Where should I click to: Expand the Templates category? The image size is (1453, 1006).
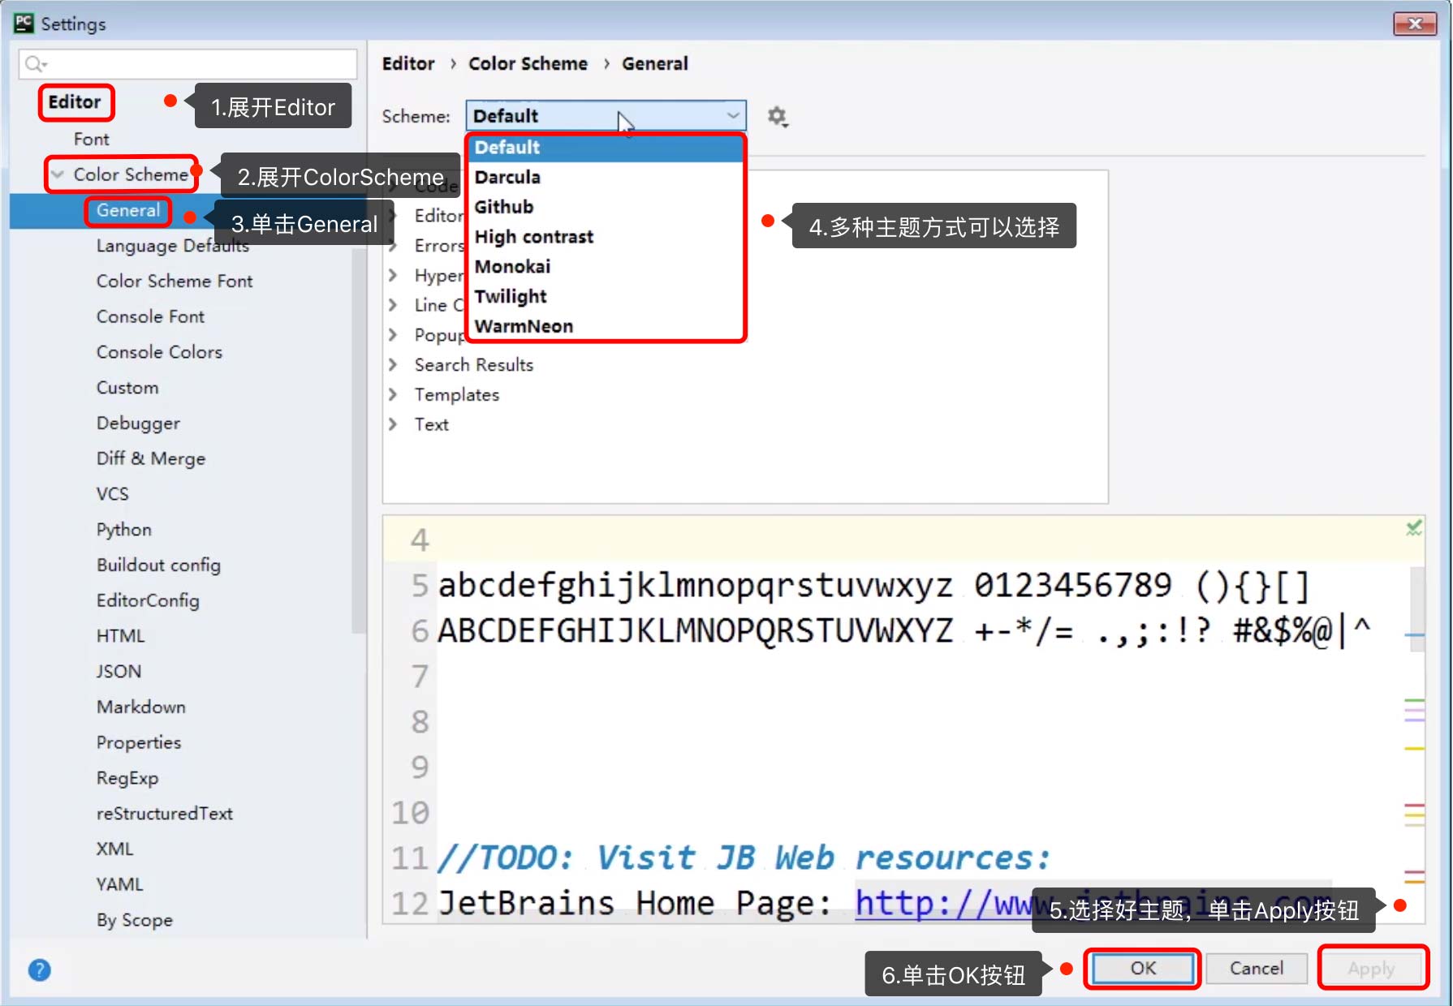coord(393,395)
